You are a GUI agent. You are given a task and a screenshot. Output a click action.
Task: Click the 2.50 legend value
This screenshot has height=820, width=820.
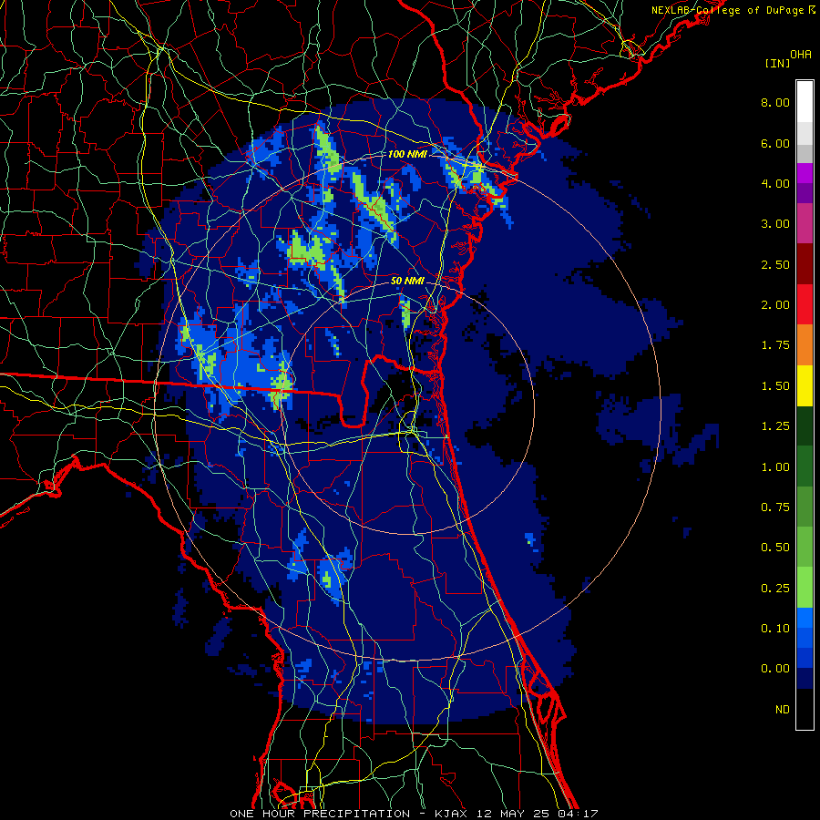click(775, 264)
